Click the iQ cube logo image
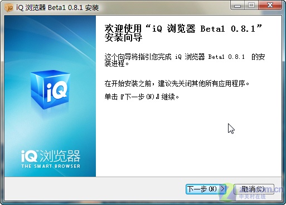 50,89
